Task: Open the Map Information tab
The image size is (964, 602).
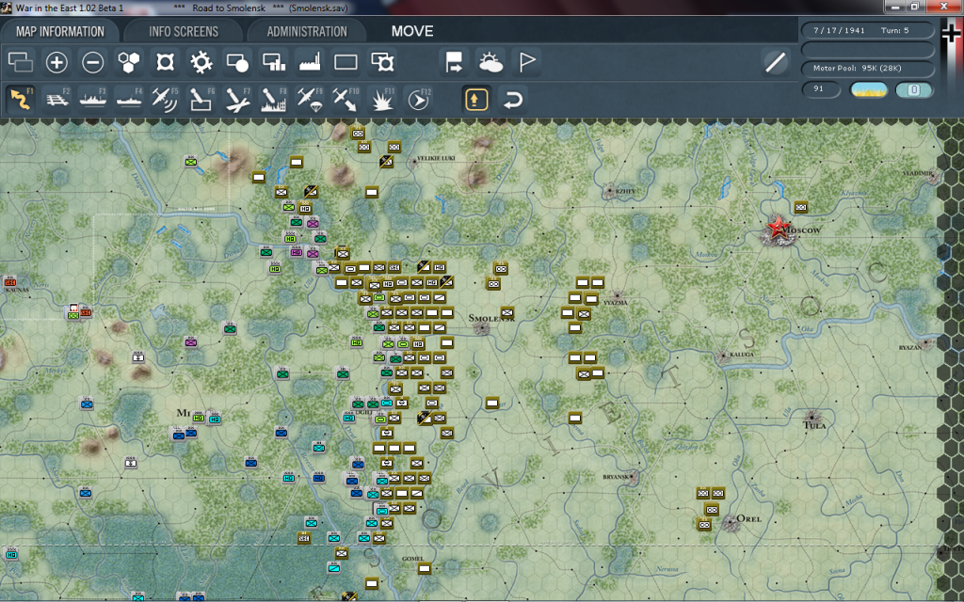Action: tap(60, 31)
